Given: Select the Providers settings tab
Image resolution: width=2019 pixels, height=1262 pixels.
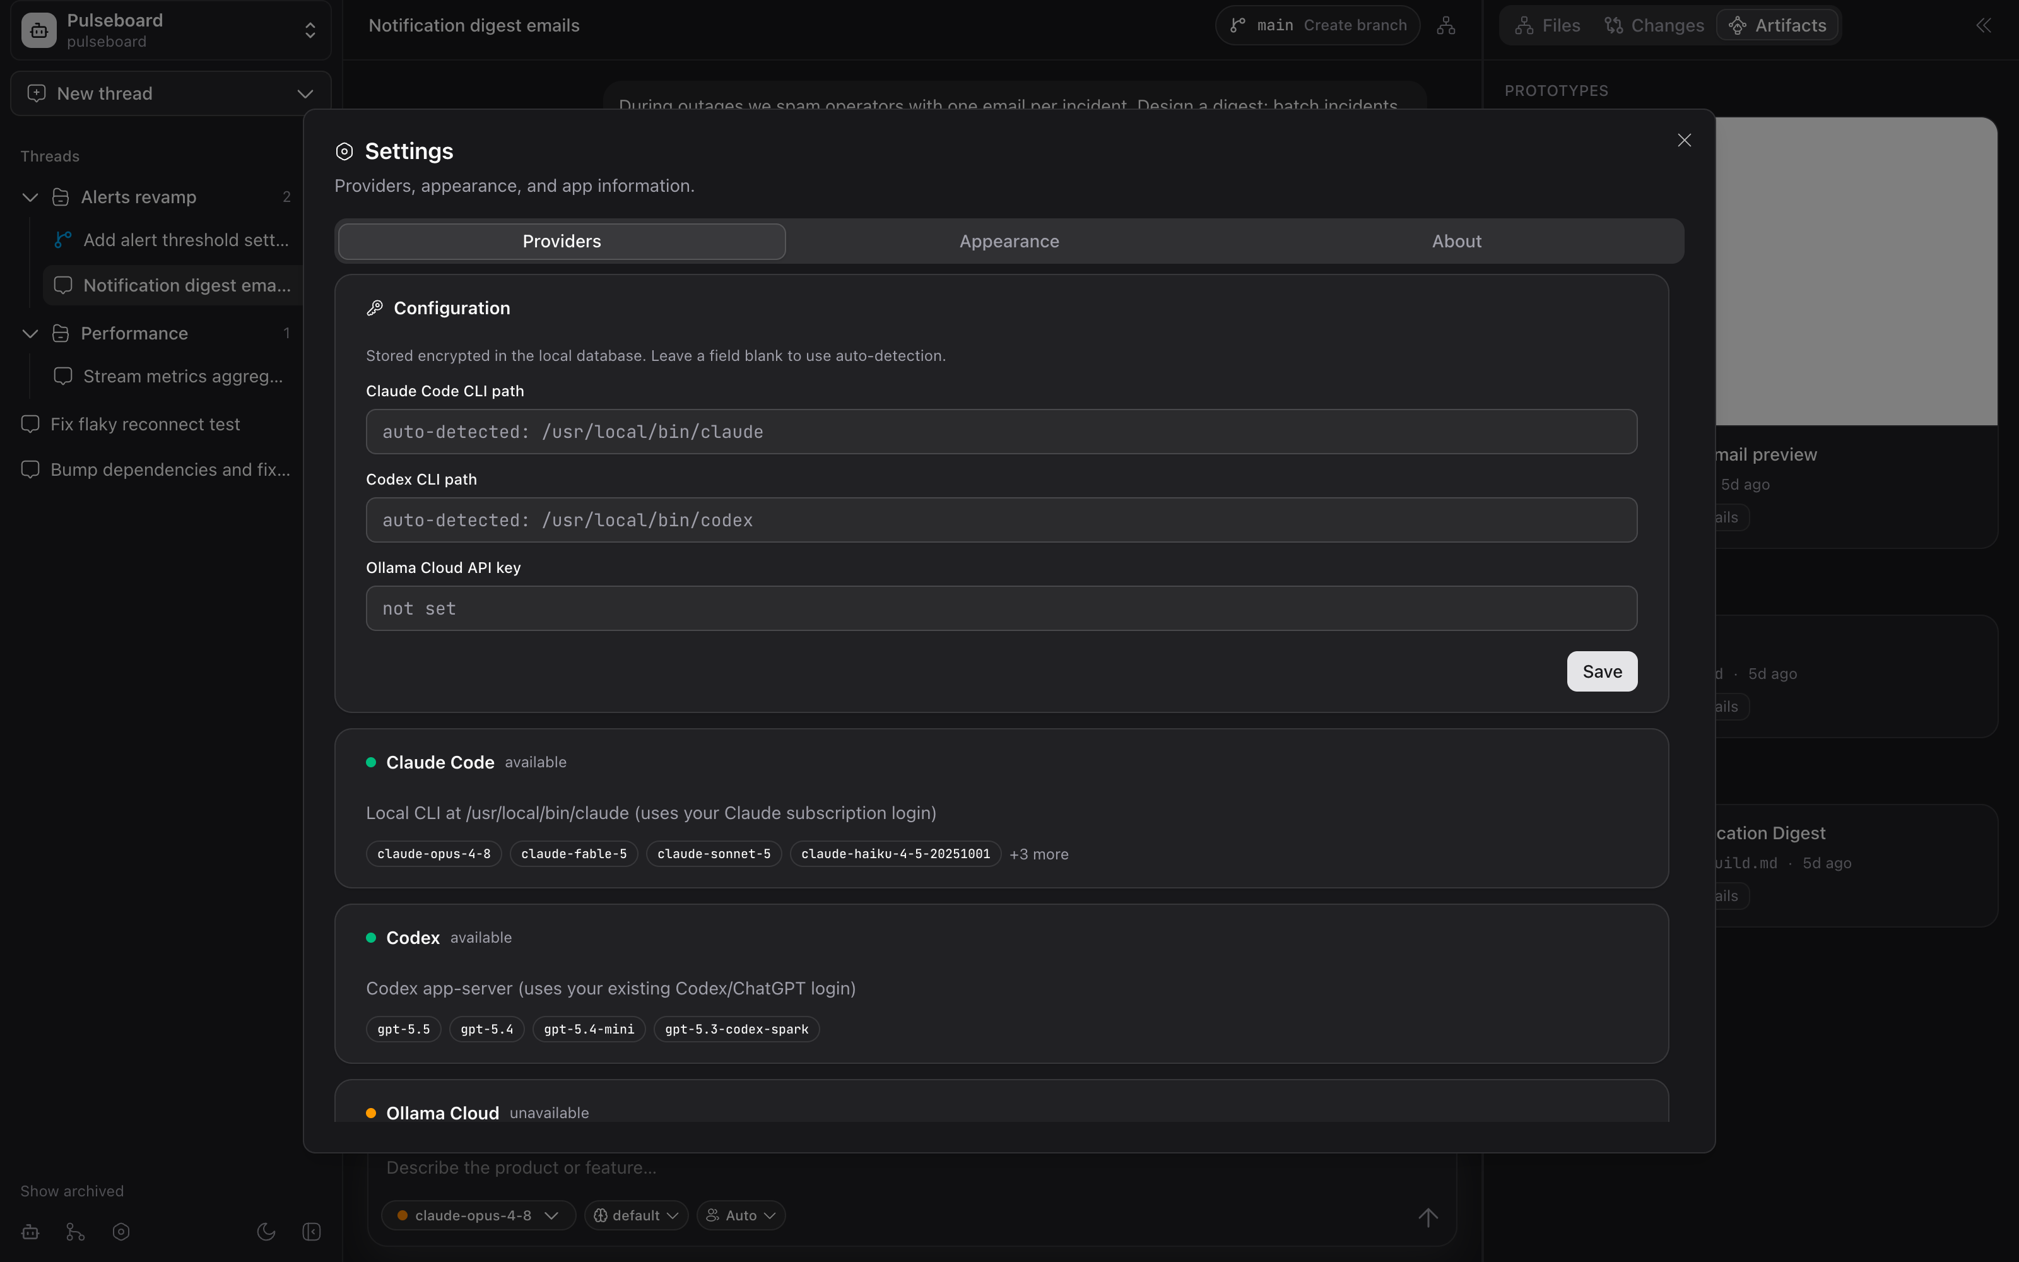Looking at the screenshot, I should (562, 241).
